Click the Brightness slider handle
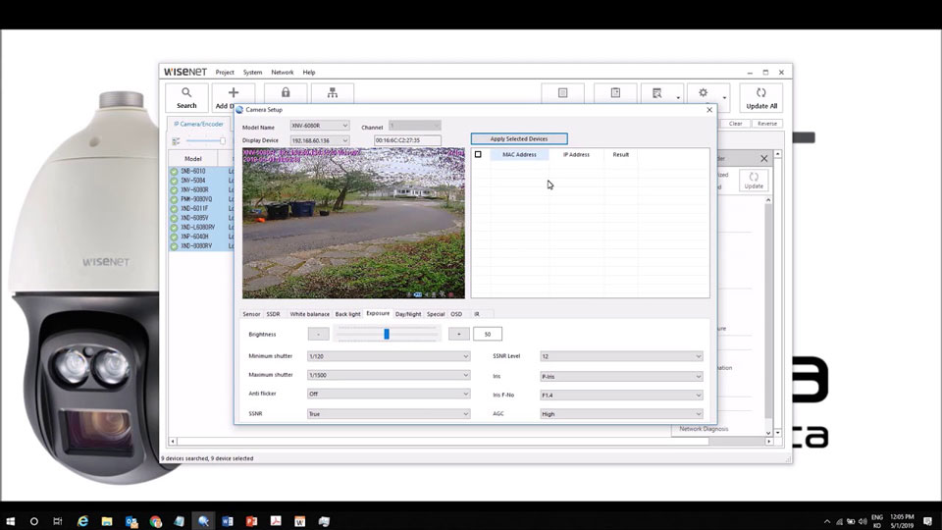Image resolution: width=942 pixels, height=530 pixels. [x=387, y=334]
